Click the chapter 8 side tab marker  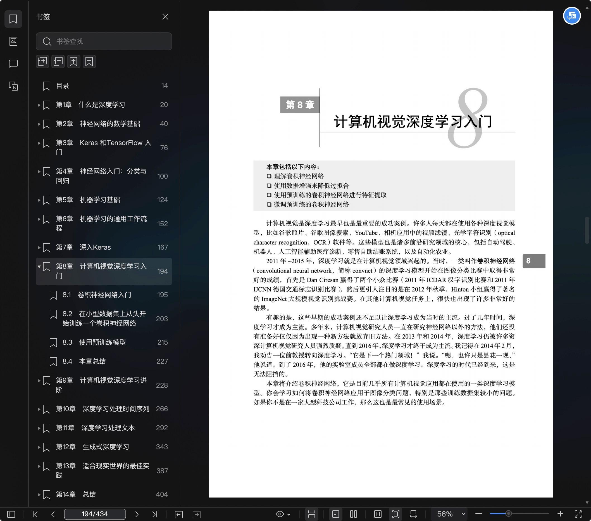click(534, 261)
